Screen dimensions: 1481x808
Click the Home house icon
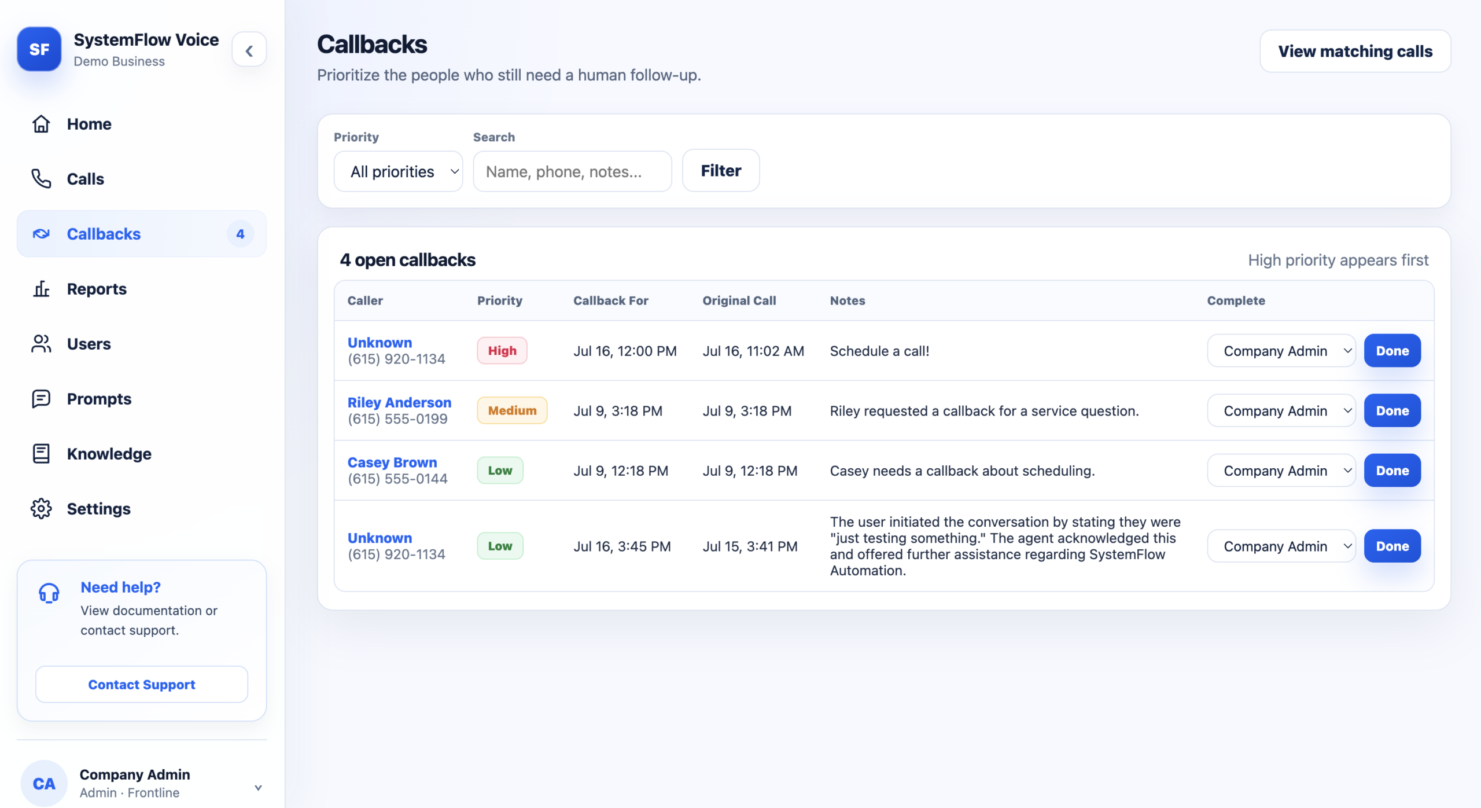click(x=41, y=124)
